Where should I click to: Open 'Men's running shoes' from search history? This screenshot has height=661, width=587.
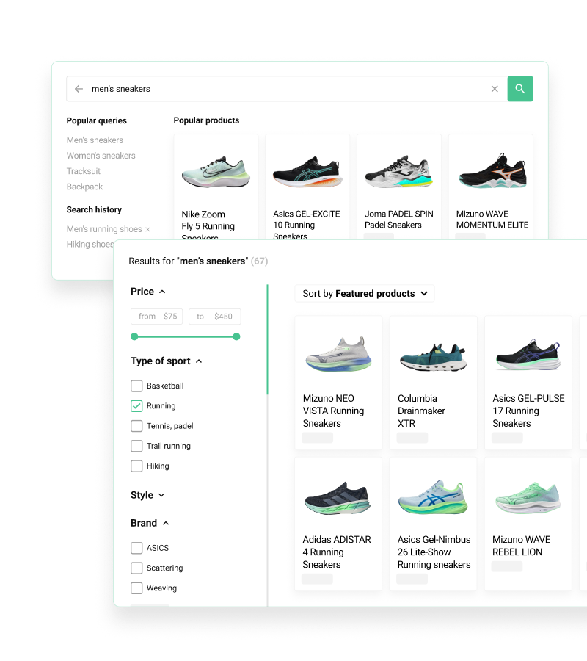(104, 229)
